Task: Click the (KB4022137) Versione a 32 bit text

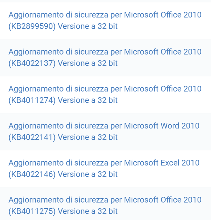Action: click(63, 64)
